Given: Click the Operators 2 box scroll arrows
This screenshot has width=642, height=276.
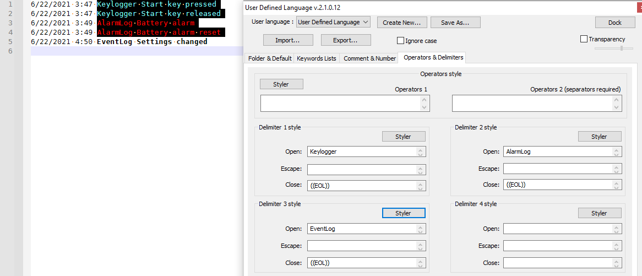Looking at the screenshot, I should (x=617, y=103).
